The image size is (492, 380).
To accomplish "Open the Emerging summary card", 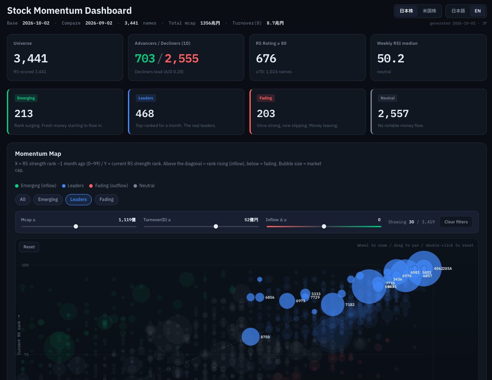I will click(x=65, y=111).
